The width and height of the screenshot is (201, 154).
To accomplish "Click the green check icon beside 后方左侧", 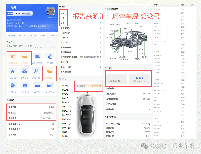I will (63, 111).
